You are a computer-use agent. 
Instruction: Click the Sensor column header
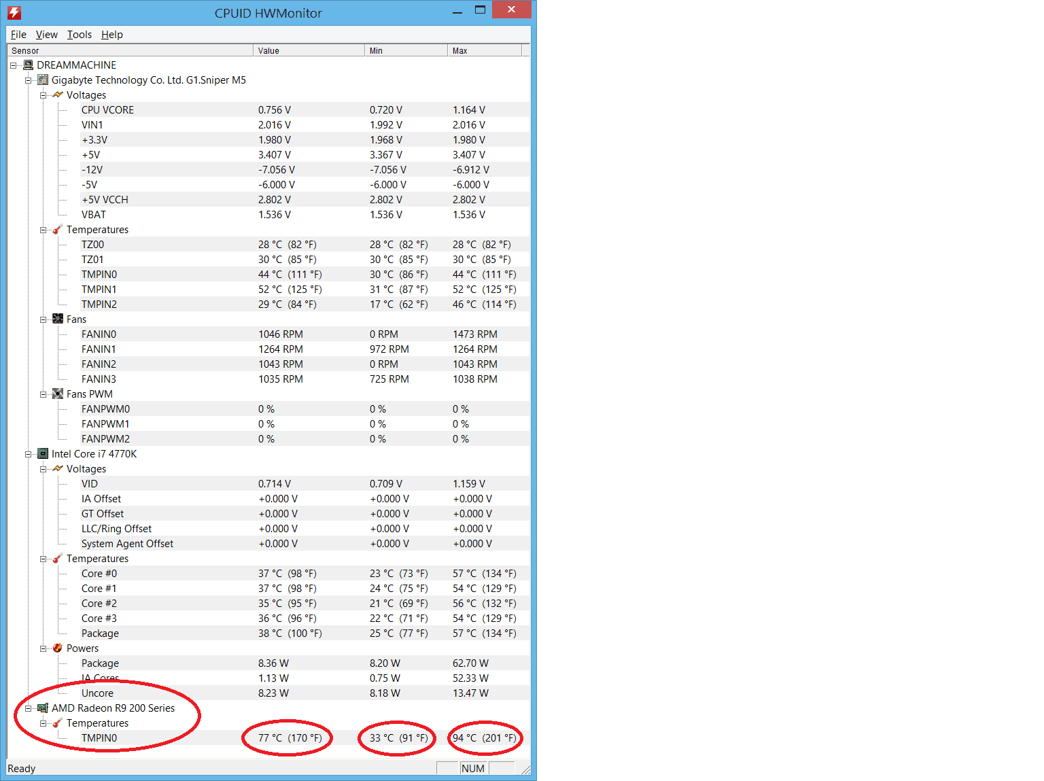(130, 50)
